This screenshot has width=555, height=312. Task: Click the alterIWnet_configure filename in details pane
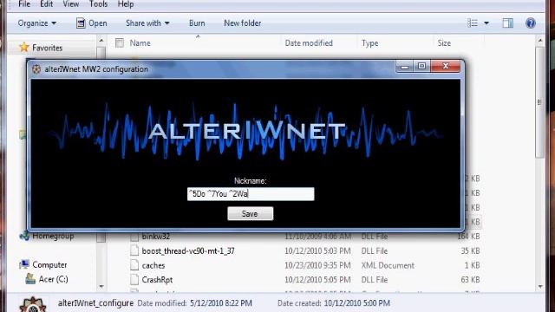(x=95, y=303)
